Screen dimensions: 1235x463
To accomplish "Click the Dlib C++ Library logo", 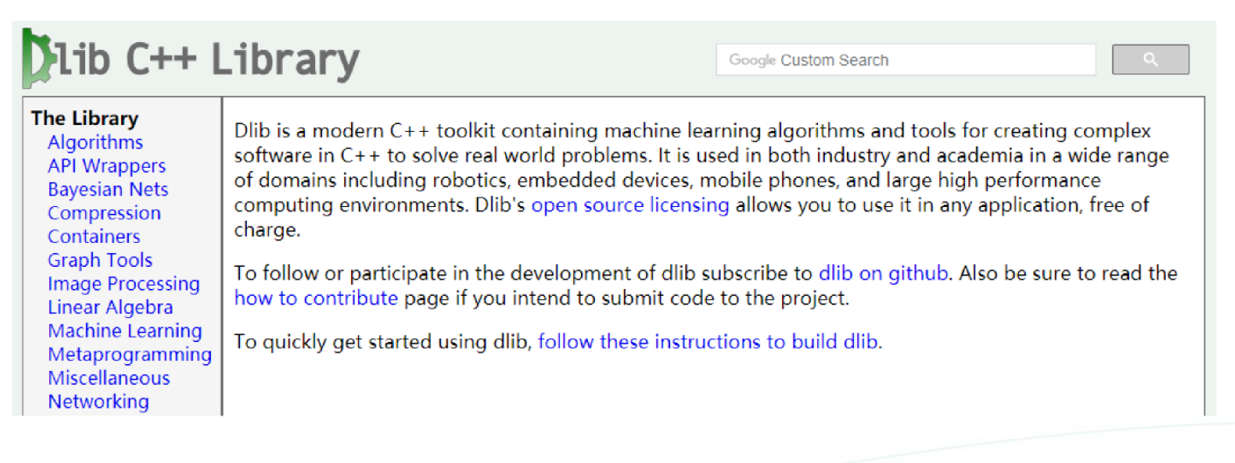I will point(192,59).
